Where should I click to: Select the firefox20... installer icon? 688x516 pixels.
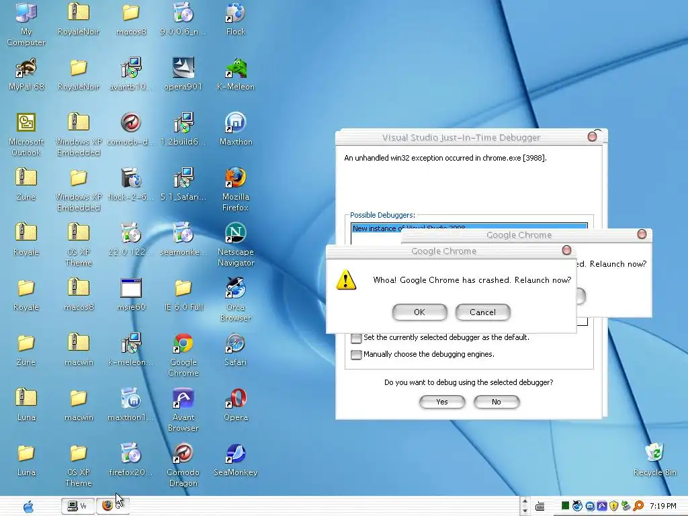pyautogui.click(x=131, y=460)
